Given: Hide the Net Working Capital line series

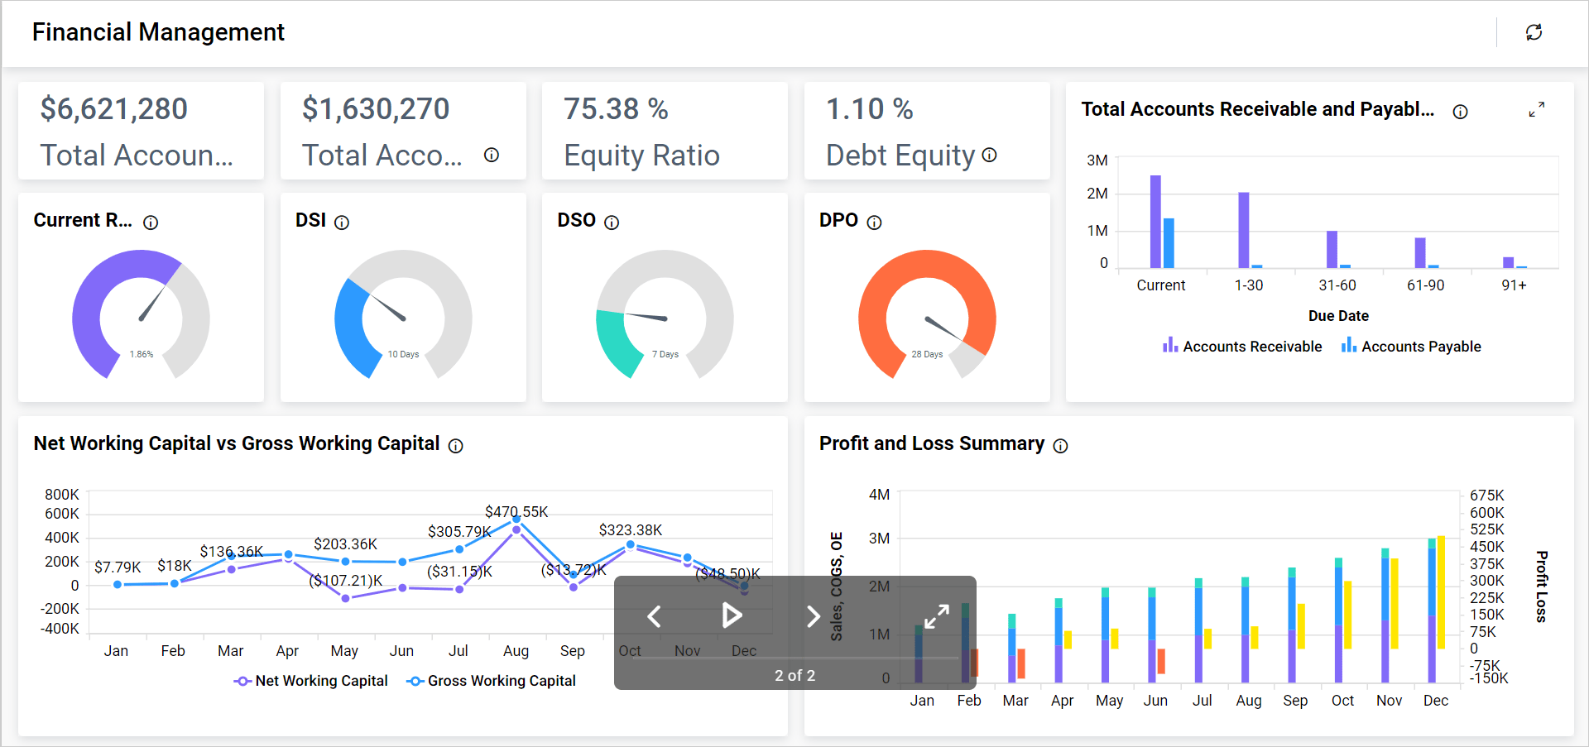Looking at the screenshot, I should [311, 681].
